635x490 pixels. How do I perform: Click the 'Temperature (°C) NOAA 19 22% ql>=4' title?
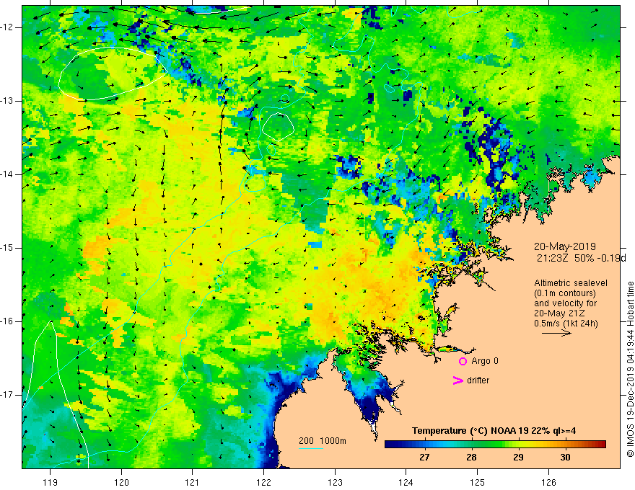click(x=494, y=431)
